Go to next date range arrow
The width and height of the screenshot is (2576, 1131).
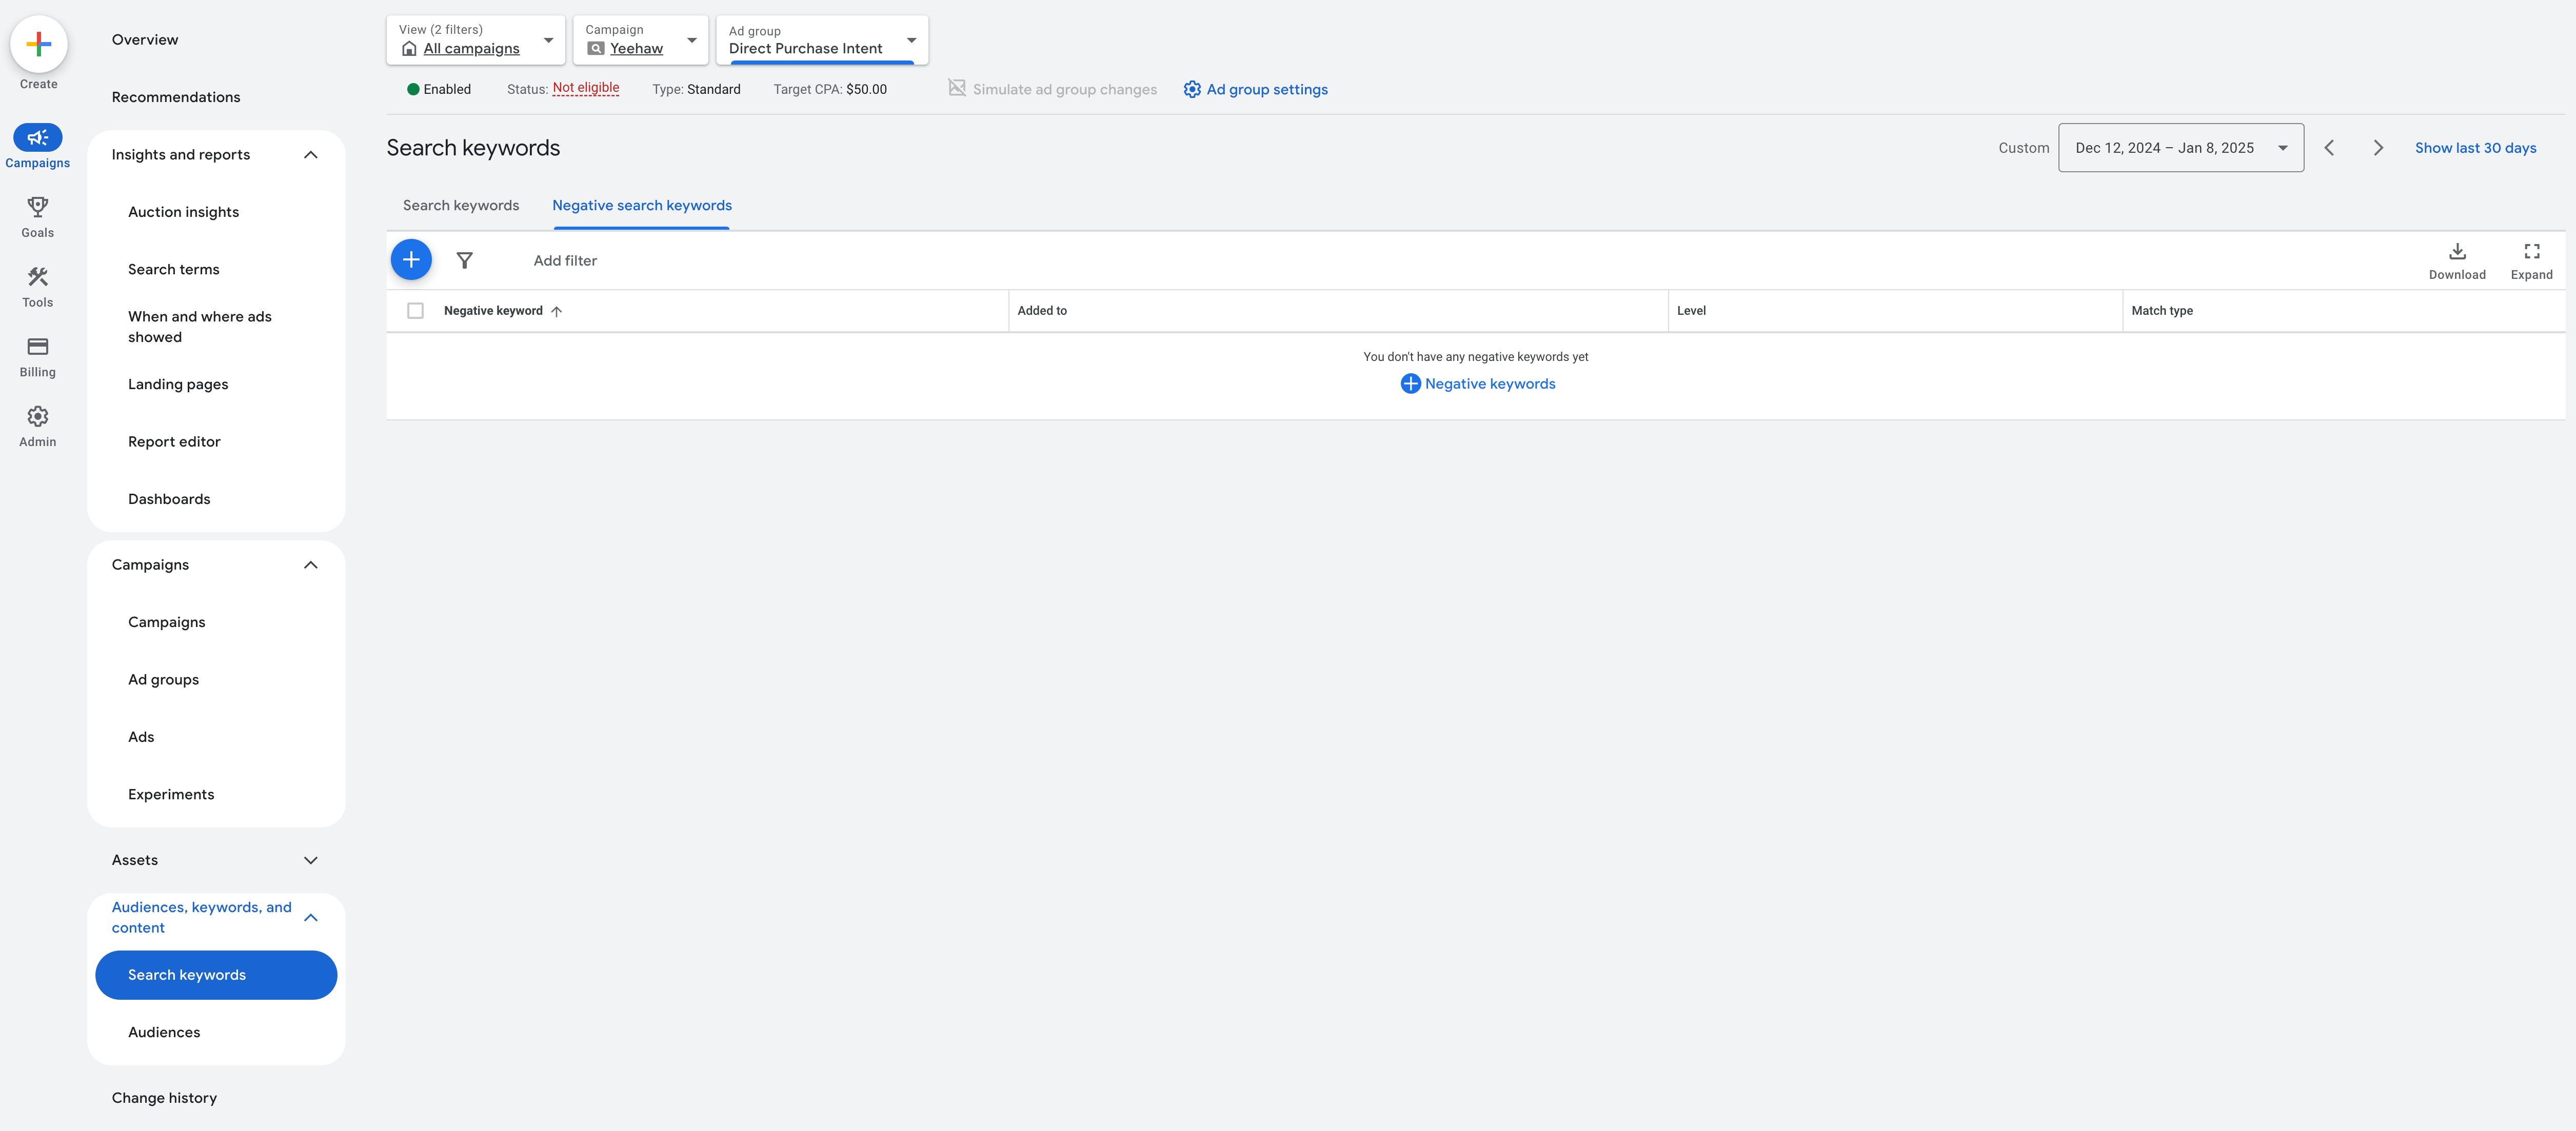2378,148
